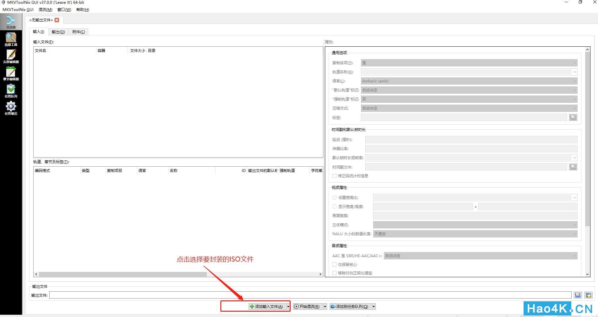Screen dimensions: 598x317
Task: Open the NALU 大小的数值长度 dropdown
Action: 475,234
